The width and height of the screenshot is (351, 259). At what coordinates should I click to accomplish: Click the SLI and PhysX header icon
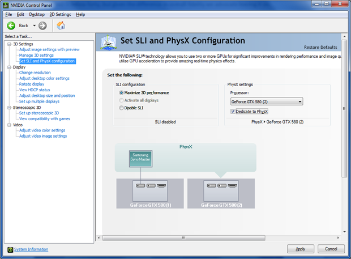click(108, 42)
